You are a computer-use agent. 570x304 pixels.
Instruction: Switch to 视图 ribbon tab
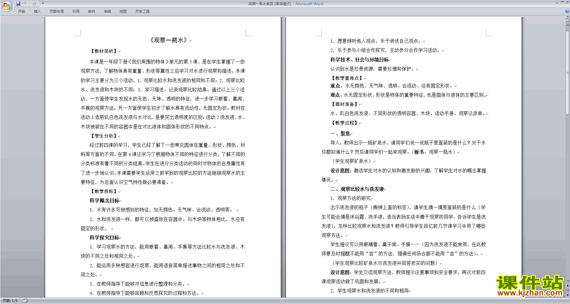tap(123, 12)
